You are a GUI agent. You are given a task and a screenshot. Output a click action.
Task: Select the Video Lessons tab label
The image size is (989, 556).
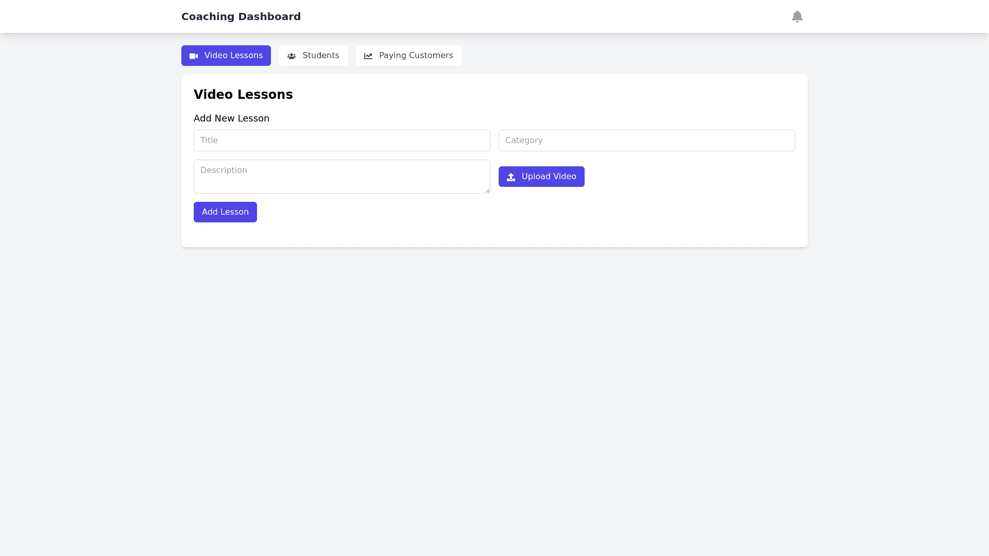[x=233, y=56]
